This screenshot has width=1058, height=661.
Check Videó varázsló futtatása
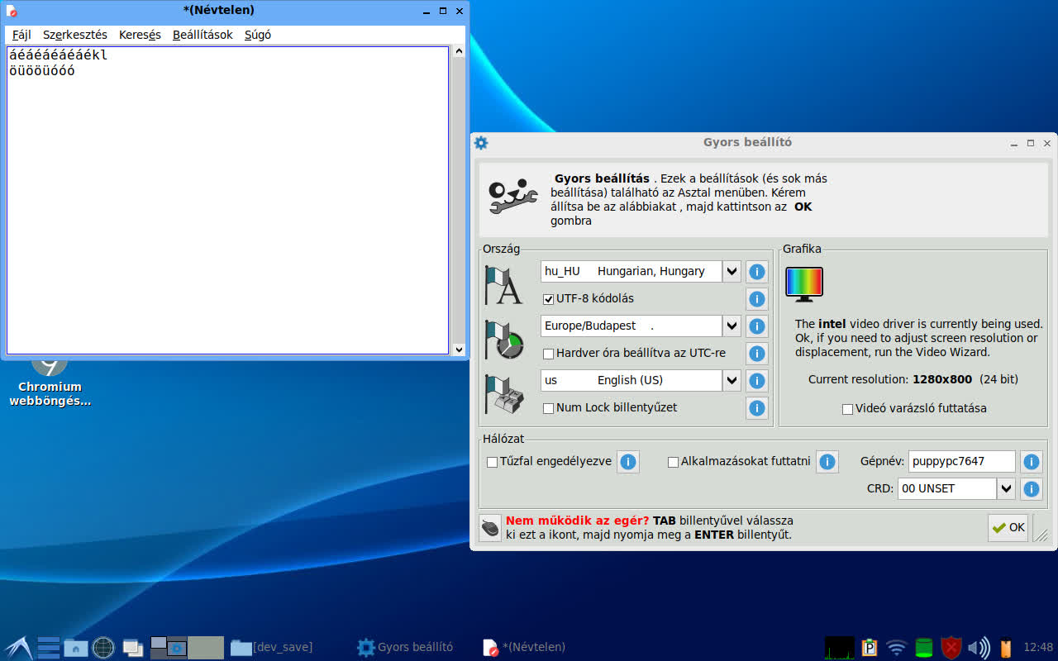[847, 409]
